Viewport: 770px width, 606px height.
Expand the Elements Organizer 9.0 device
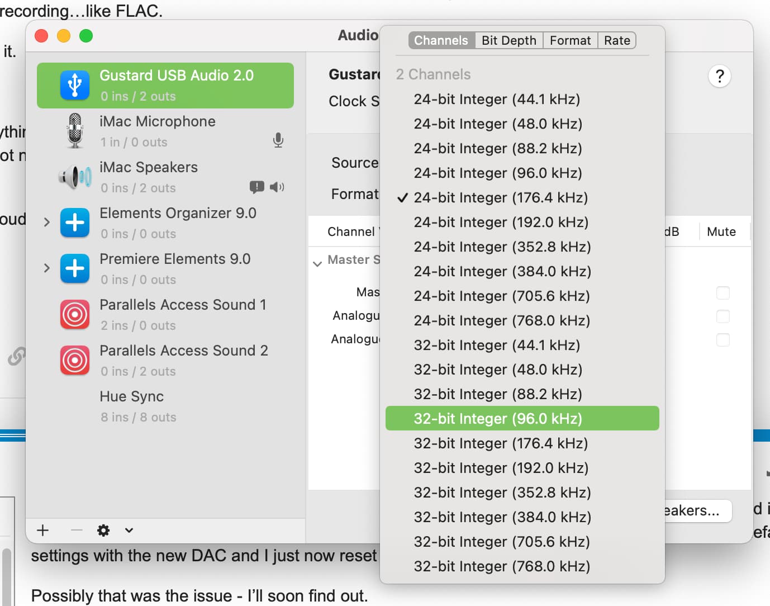tap(47, 222)
